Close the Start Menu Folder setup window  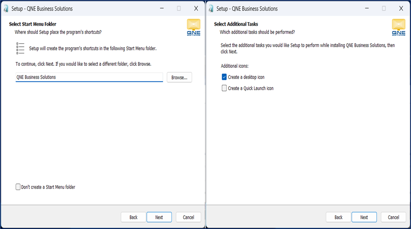click(x=196, y=8)
